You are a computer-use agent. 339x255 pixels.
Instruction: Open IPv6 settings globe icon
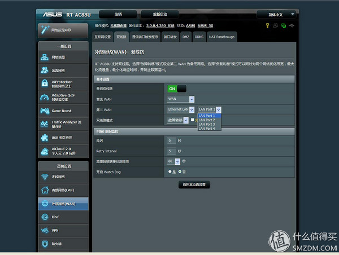(x=45, y=217)
